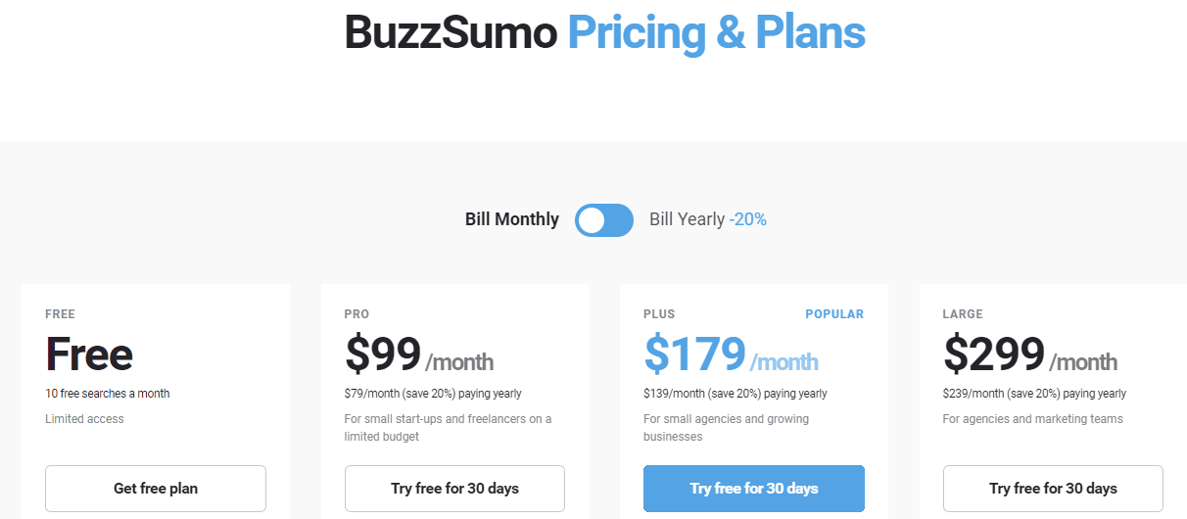1187x519 pixels.
Task: Click the 10 free searches a month text
Action: pyautogui.click(x=108, y=394)
